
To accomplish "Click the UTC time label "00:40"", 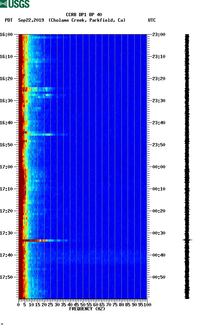I will click(x=159, y=255).
